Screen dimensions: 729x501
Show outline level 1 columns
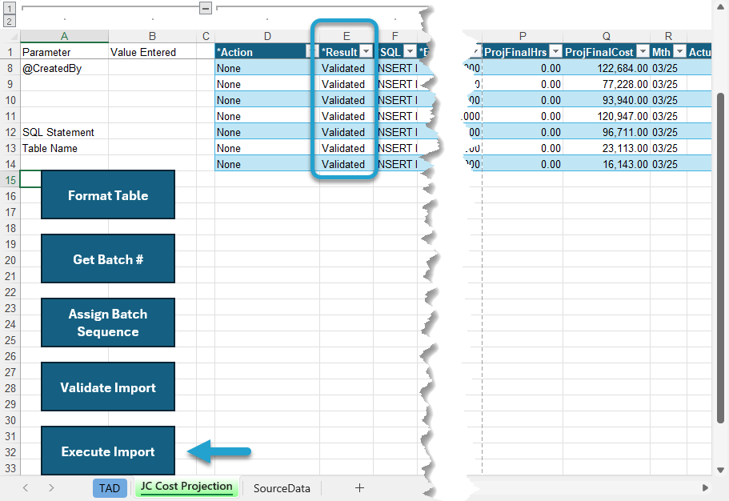click(10, 8)
